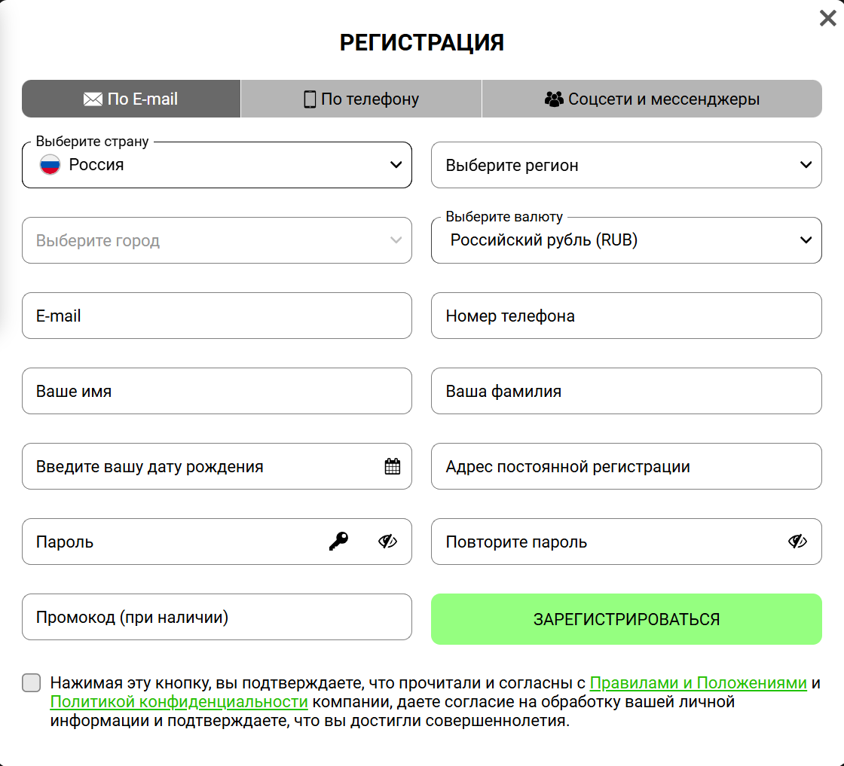Click into the E-mail input field

coord(217,316)
